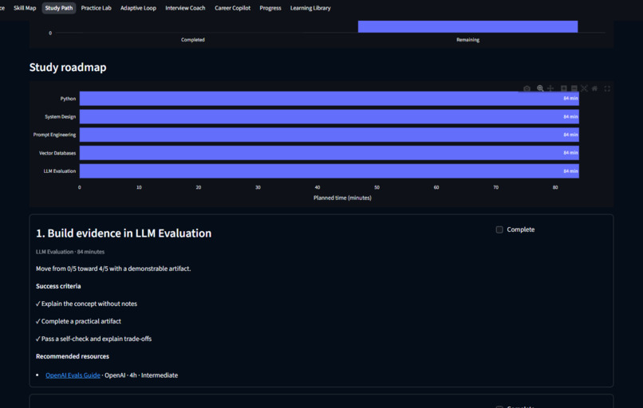This screenshot has height=408, width=643.
Task: Click '84 min' label on the Python bar
Action: point(570,98)
